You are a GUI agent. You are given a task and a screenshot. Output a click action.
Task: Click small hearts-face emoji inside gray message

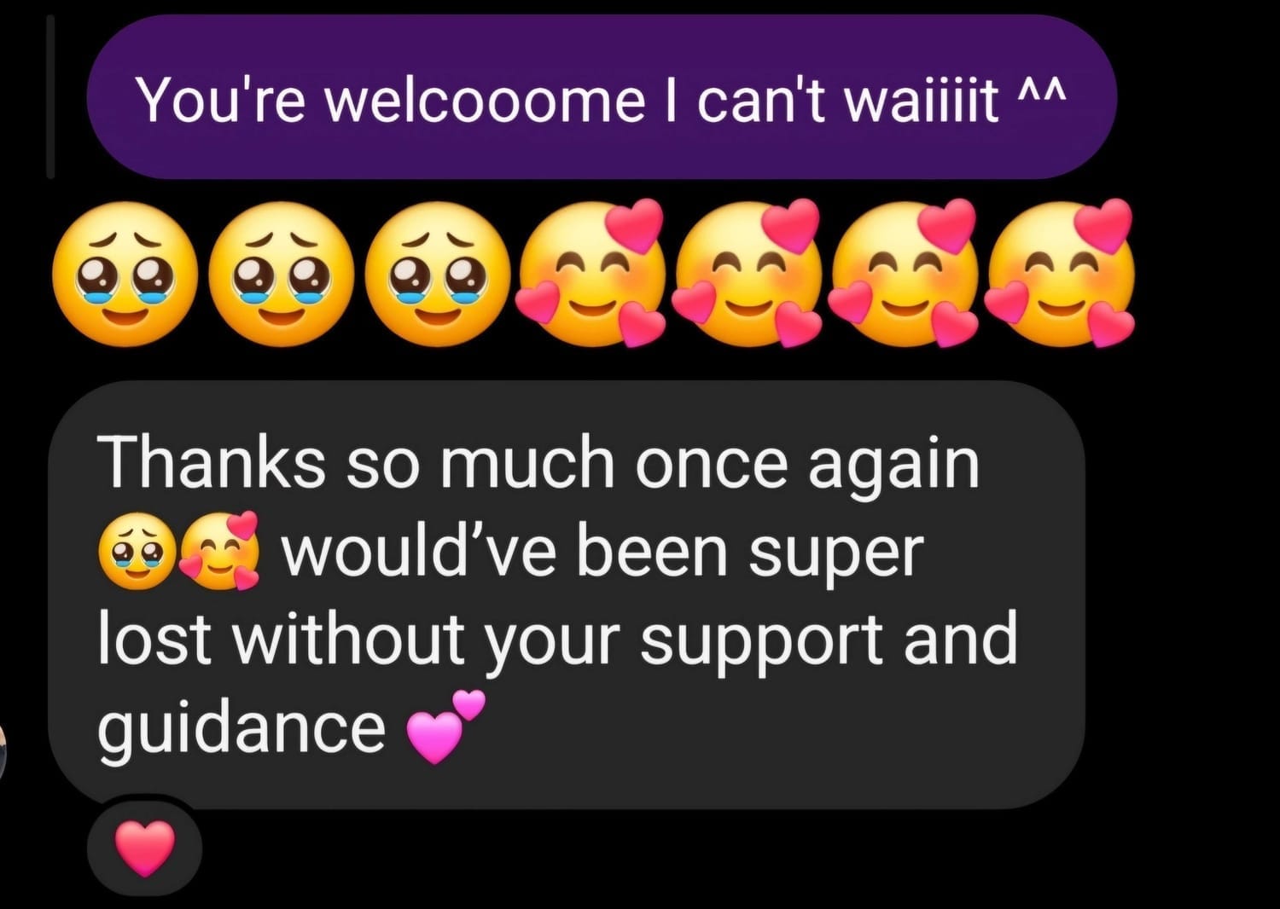point(221,551)
